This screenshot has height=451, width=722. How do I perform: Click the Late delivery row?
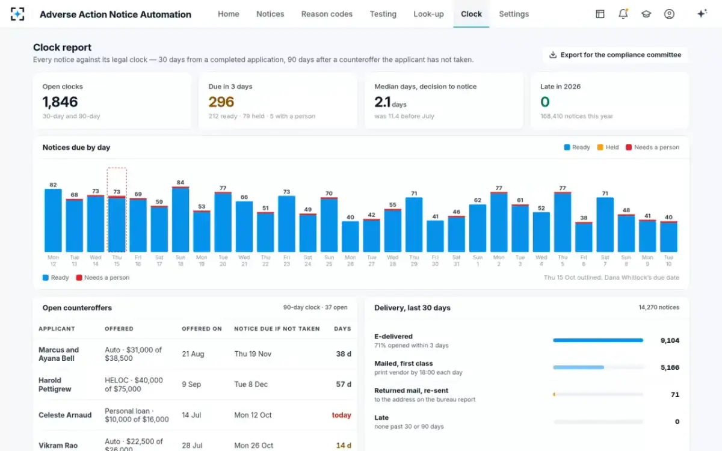coord(526,422)
